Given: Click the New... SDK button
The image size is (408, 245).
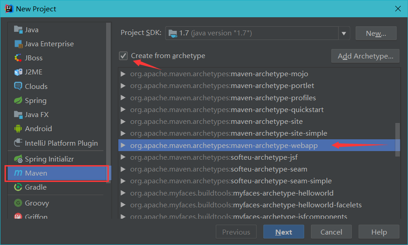Looking at the screenshot, I should coord(376,33).
